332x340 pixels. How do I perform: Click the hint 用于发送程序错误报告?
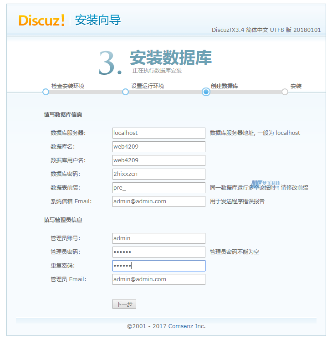pyautogui.click(x=237, y=201)
